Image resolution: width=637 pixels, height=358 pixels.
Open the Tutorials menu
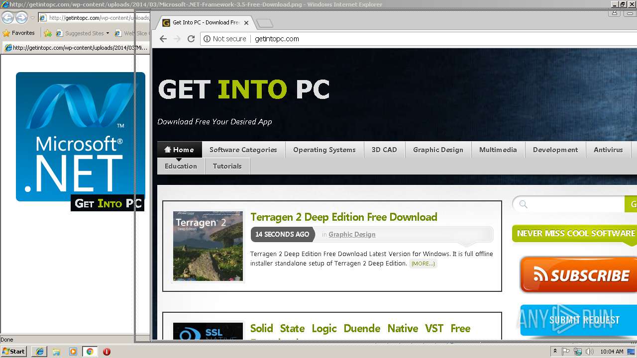coord(227,166)
